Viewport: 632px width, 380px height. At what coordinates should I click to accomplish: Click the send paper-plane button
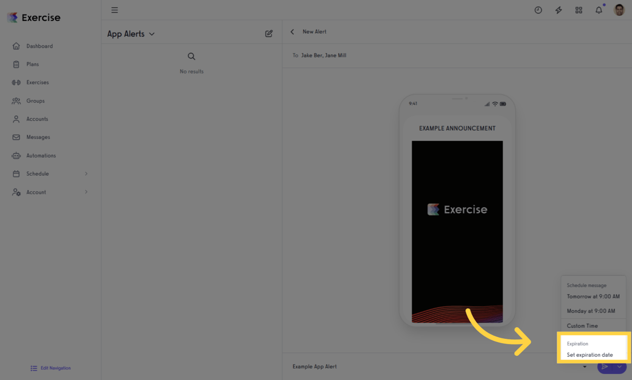(605, 367)
